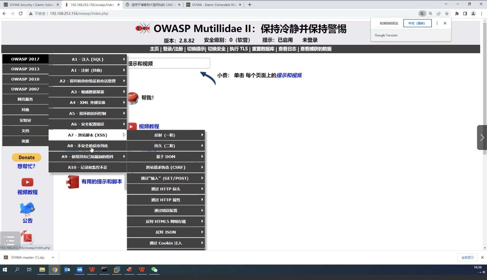Click the blue 提示和视频 link in the tip
Image resolution: width=487 pixels, height=280 pixels.
pyautogui.click(x=289, y=75)
